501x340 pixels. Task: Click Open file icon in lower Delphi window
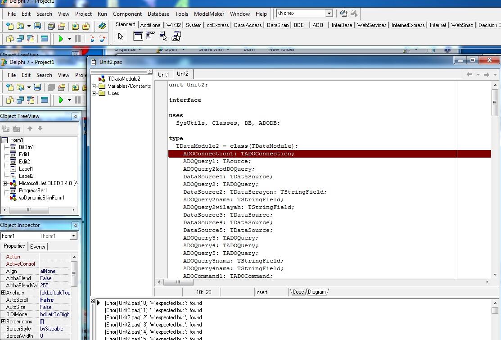[x=20, y=87]
